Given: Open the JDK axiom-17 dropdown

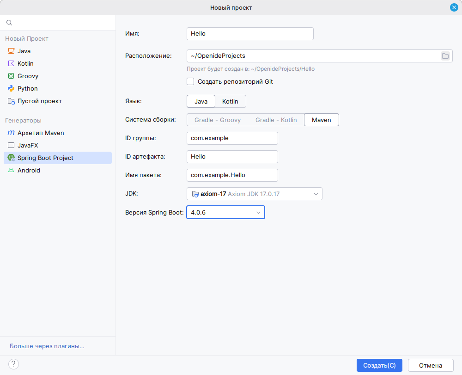Looking at the screenshot, I should pos(255,194).
